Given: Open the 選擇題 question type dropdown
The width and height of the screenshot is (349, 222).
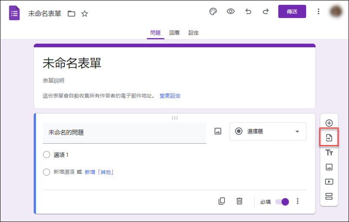Looking at the screenshot, I should (268, 131).
